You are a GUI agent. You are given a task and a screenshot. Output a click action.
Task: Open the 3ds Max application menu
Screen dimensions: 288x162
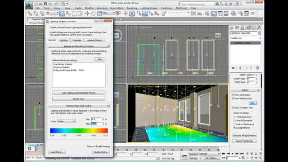[29, 5]
